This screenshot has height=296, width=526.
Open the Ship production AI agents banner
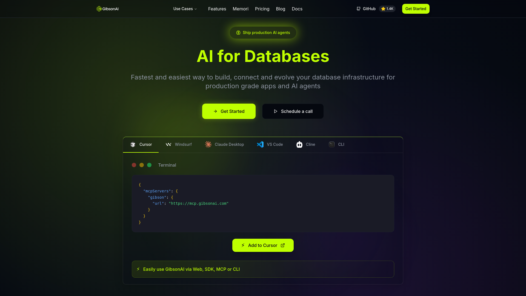tap(263, 32)
